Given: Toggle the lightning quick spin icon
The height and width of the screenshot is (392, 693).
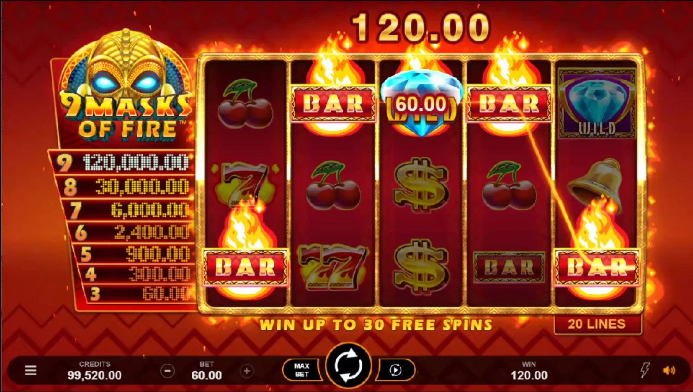Looking at the screenshot, I should pos(644,370).
